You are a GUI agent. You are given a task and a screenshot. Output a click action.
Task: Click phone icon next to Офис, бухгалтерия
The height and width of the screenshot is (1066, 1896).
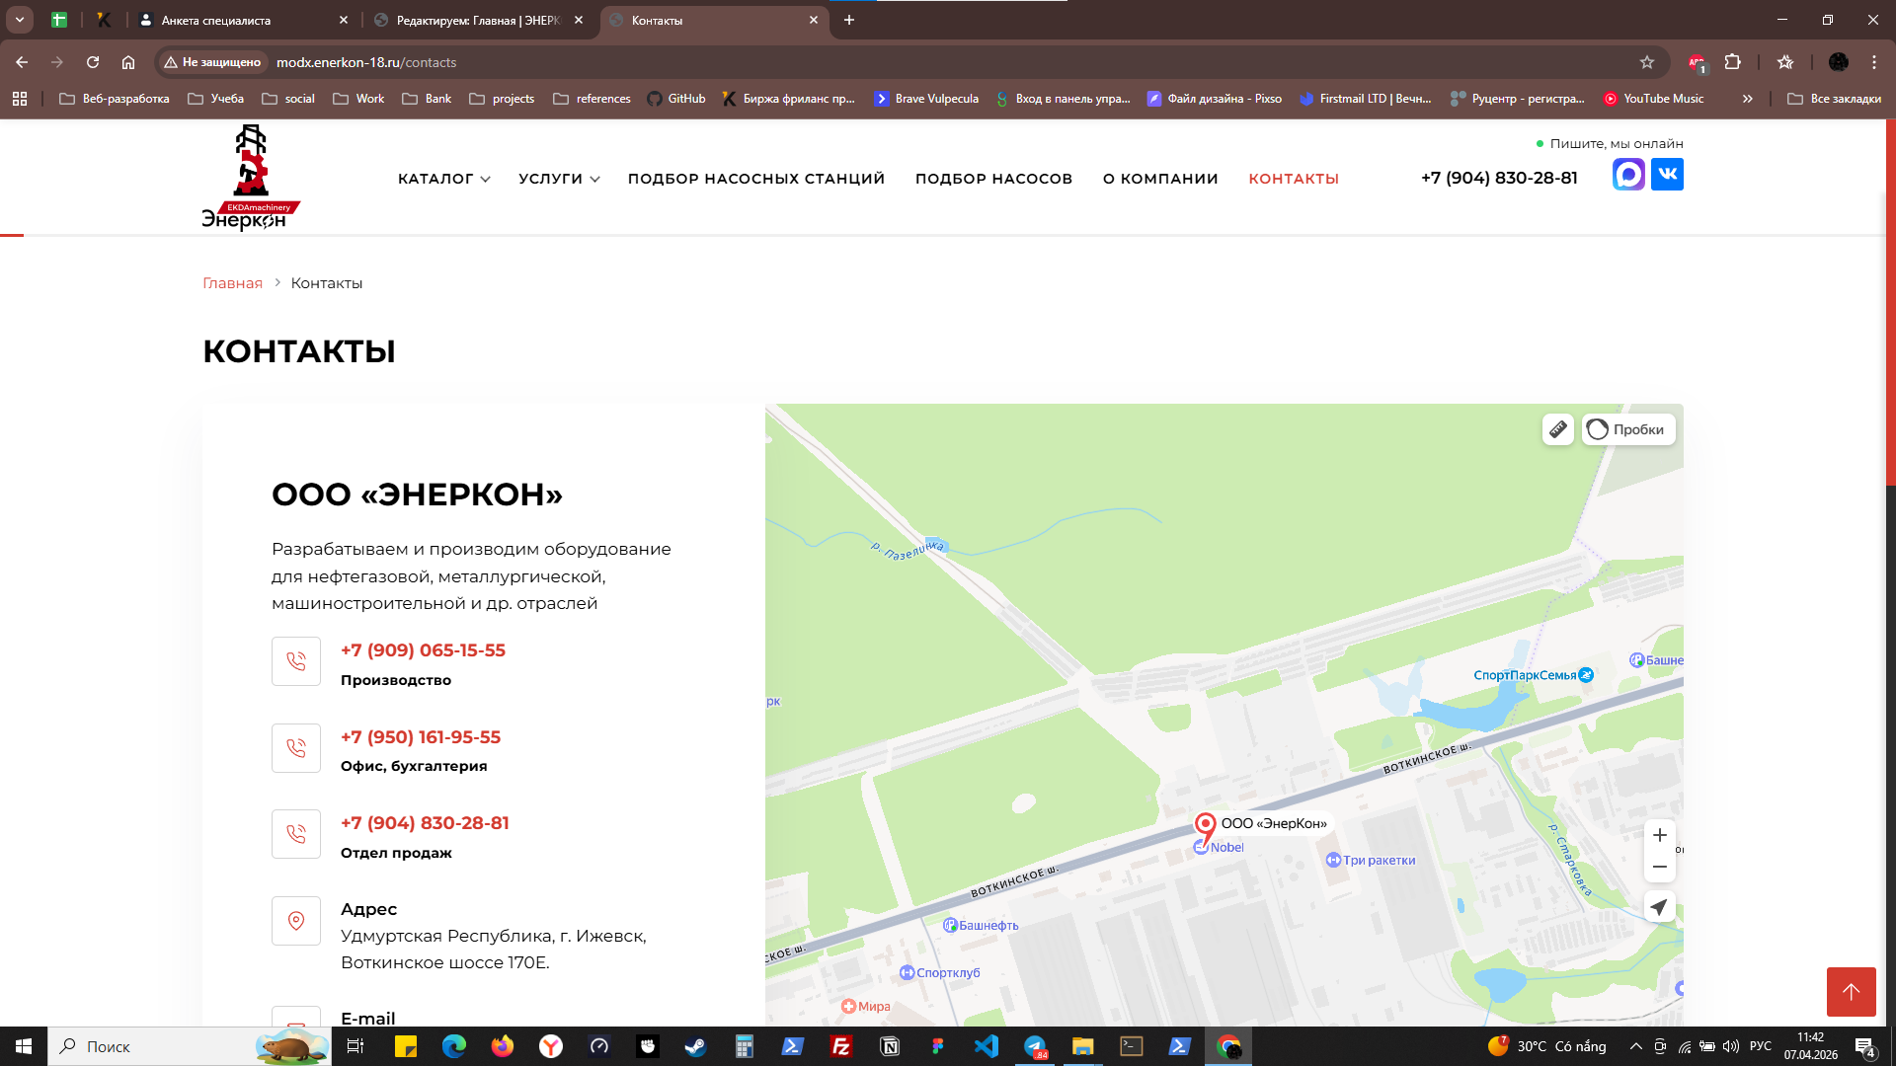point(296,748)
